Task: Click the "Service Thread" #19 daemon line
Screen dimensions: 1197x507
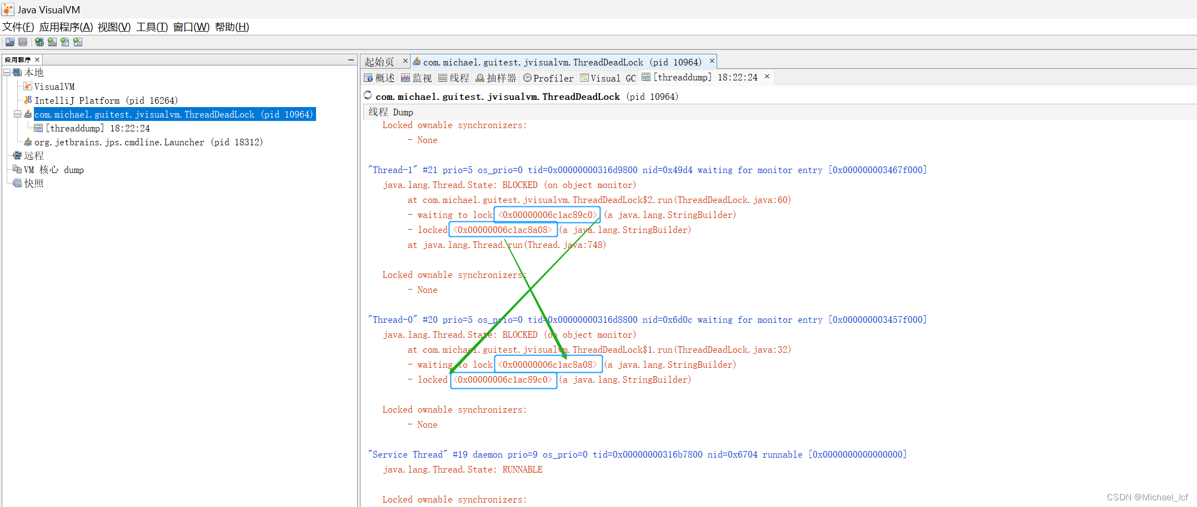Action: [638, 454]
